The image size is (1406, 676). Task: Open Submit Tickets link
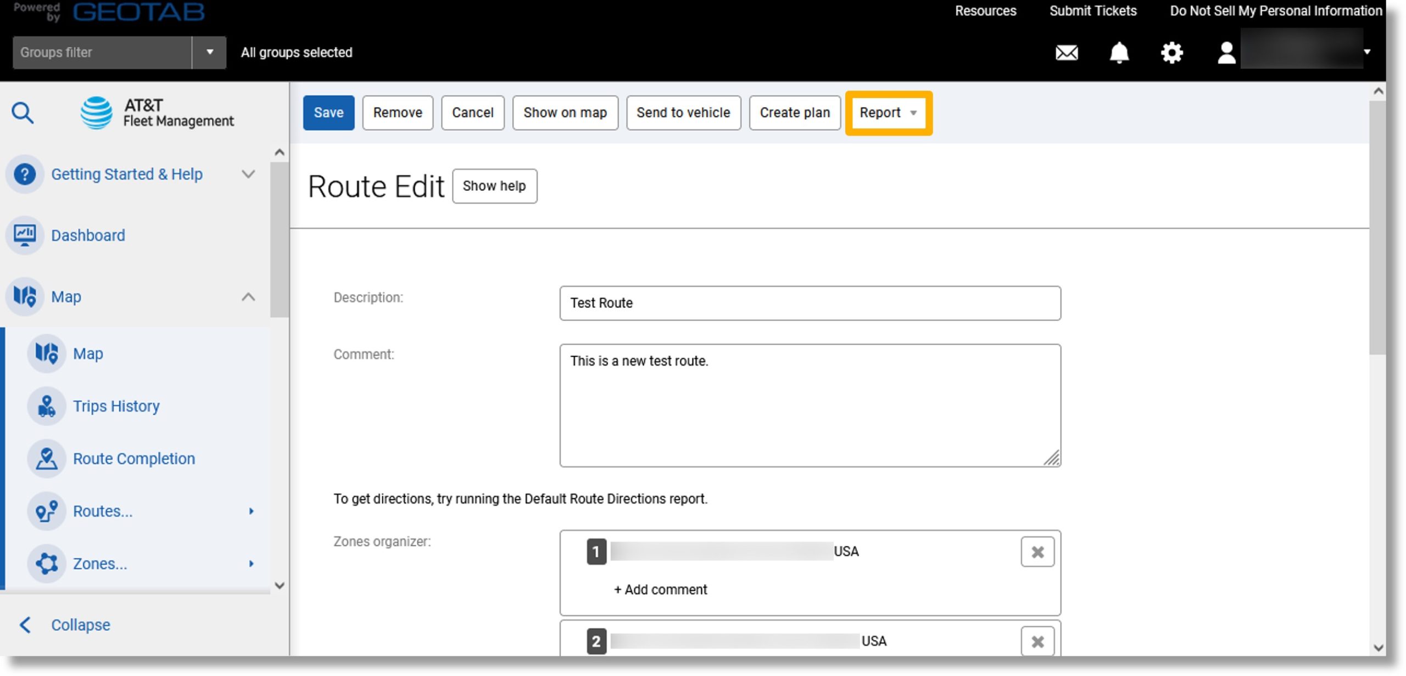pos(1093,11)
